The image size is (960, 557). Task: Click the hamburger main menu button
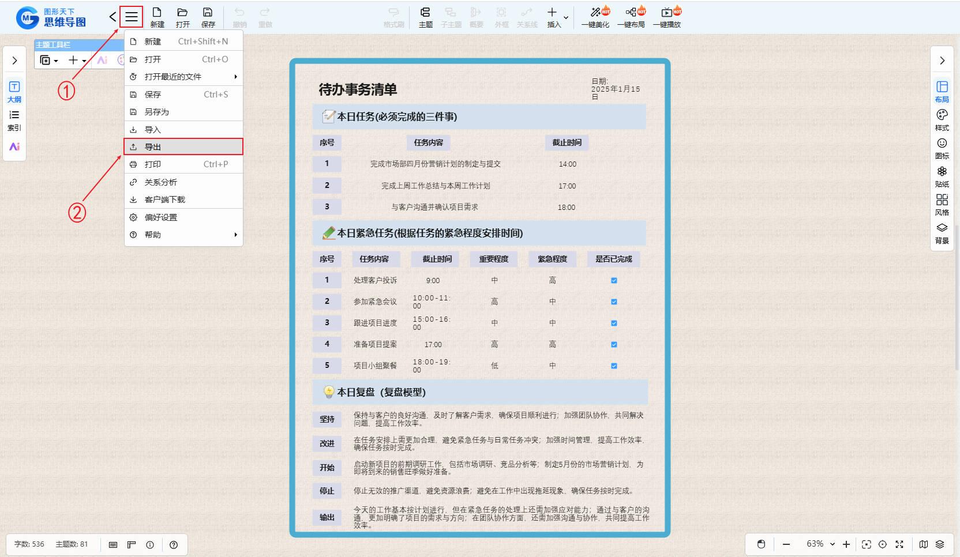(x=132, y=17)
